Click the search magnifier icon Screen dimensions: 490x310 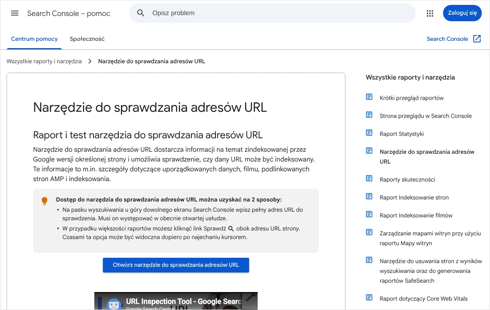point(141,13)
